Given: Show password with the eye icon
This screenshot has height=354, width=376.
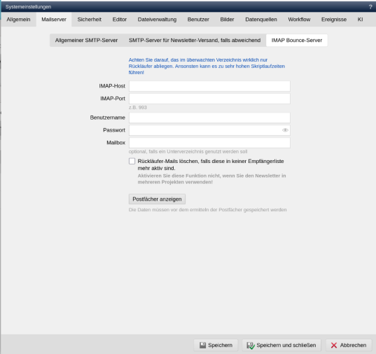Looking at the screenshot, I should point(285,130).
